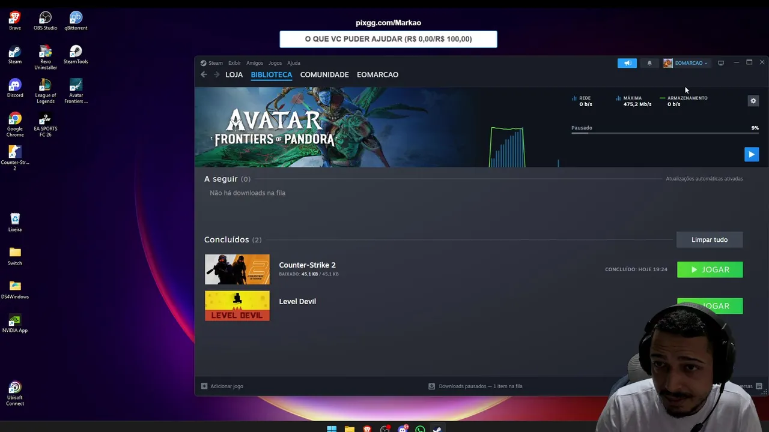Image resolution: width=769 pixels, height=432 pixels.
Task: Open Discord from the taskbar
Action: click(x=403, y=429)
